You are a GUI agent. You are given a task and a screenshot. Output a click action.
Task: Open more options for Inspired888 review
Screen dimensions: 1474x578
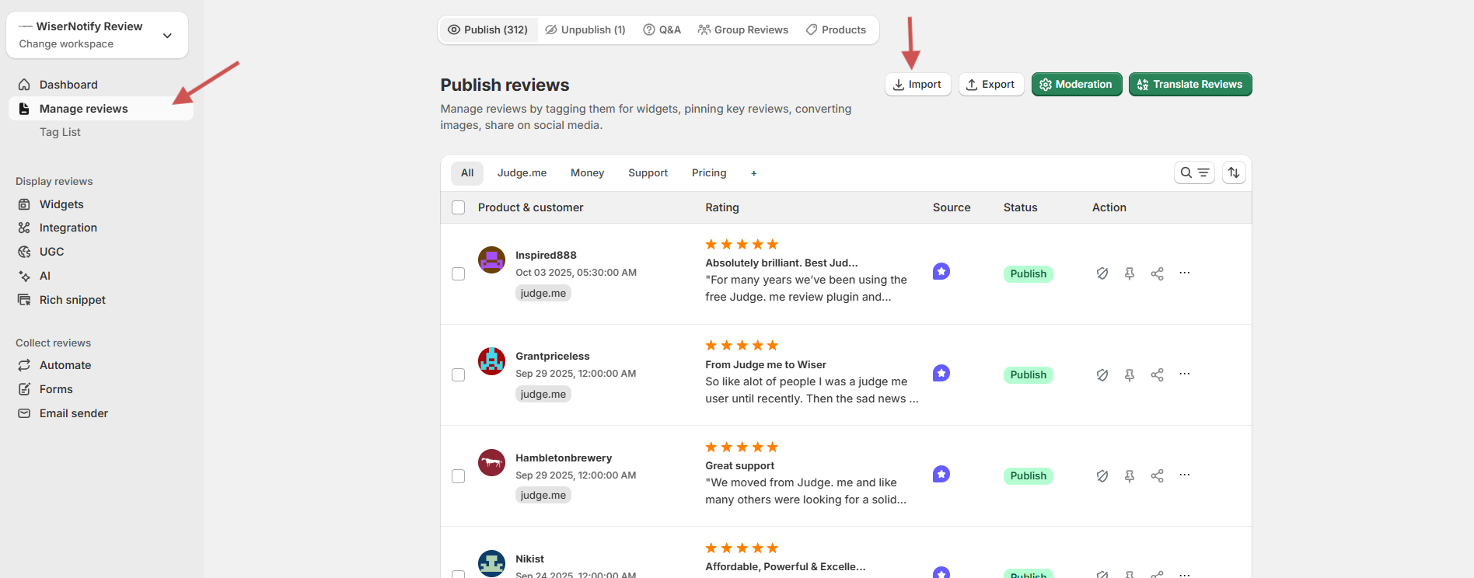coord(1184,273)
